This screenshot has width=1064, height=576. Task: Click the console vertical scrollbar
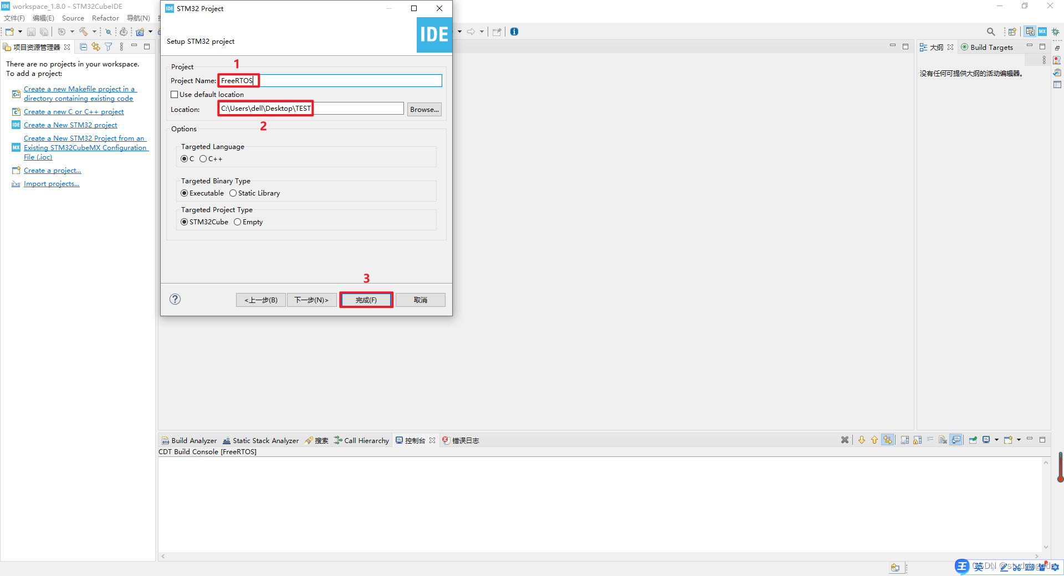coord(1046,505)
